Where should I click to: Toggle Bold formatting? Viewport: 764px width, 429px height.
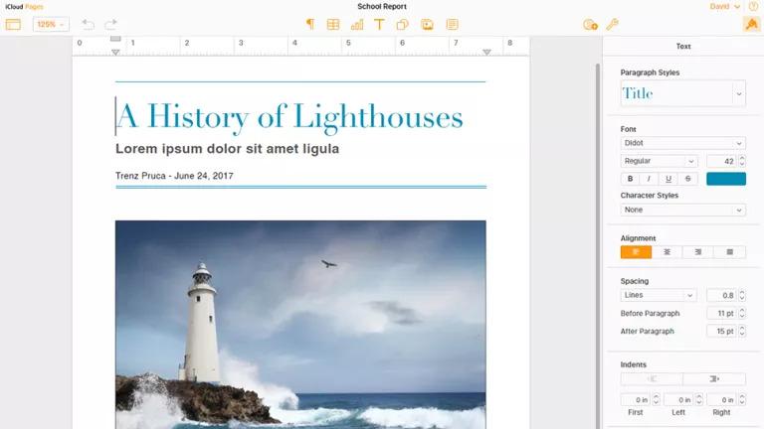[630, 179]
